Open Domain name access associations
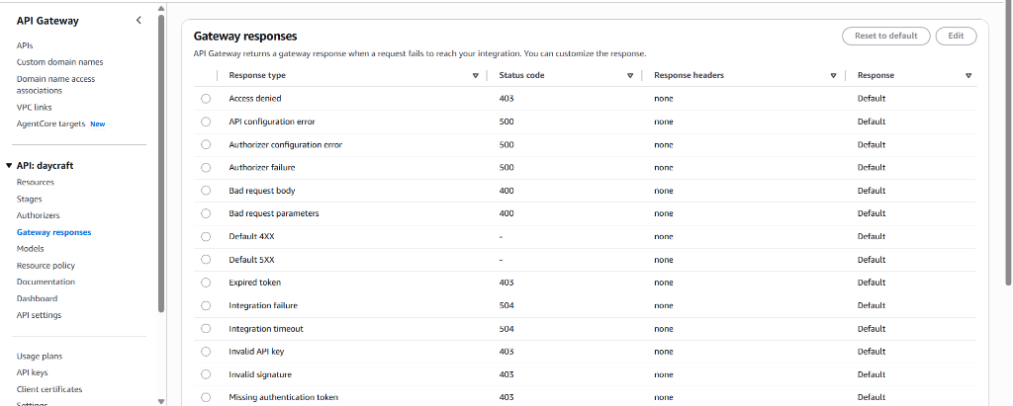This screenshot has width=1013, height=406. click(55, 85)
